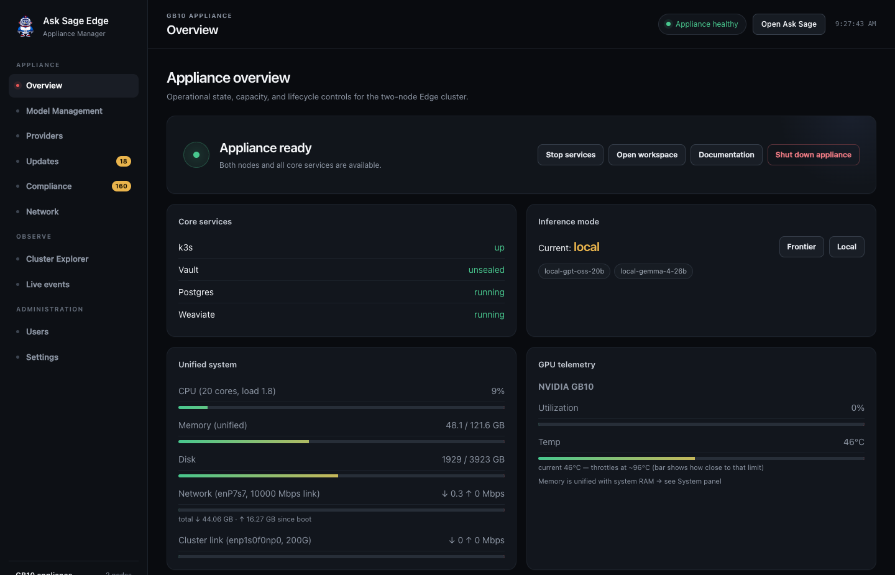Screen dimensions: 895x575
Task: Switch inference mode to Frontier
Action: click(802, 247)
